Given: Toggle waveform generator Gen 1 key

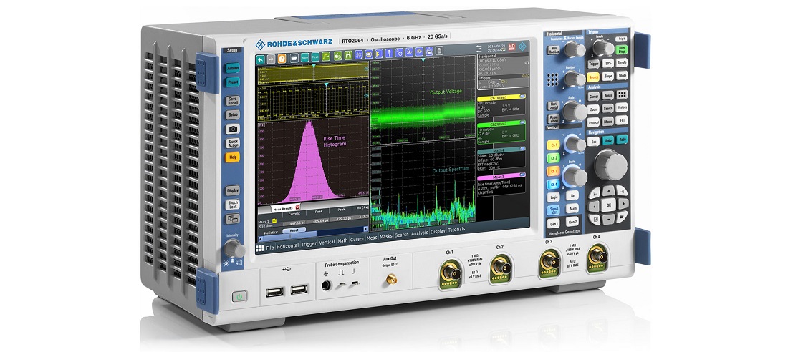Looking at the screenshot, I should click(x=553, y=224).
